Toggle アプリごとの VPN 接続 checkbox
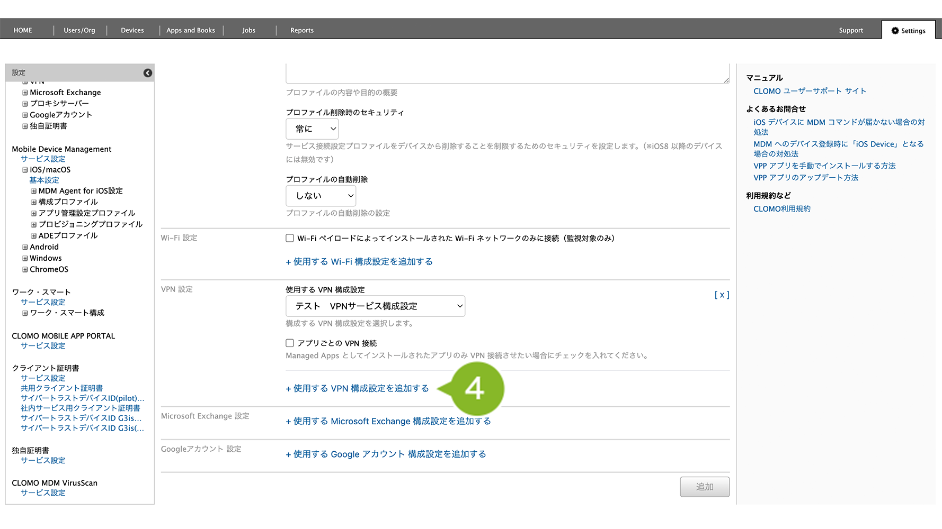The width and height of the screenshot is (942, 529). pos(290,343)
